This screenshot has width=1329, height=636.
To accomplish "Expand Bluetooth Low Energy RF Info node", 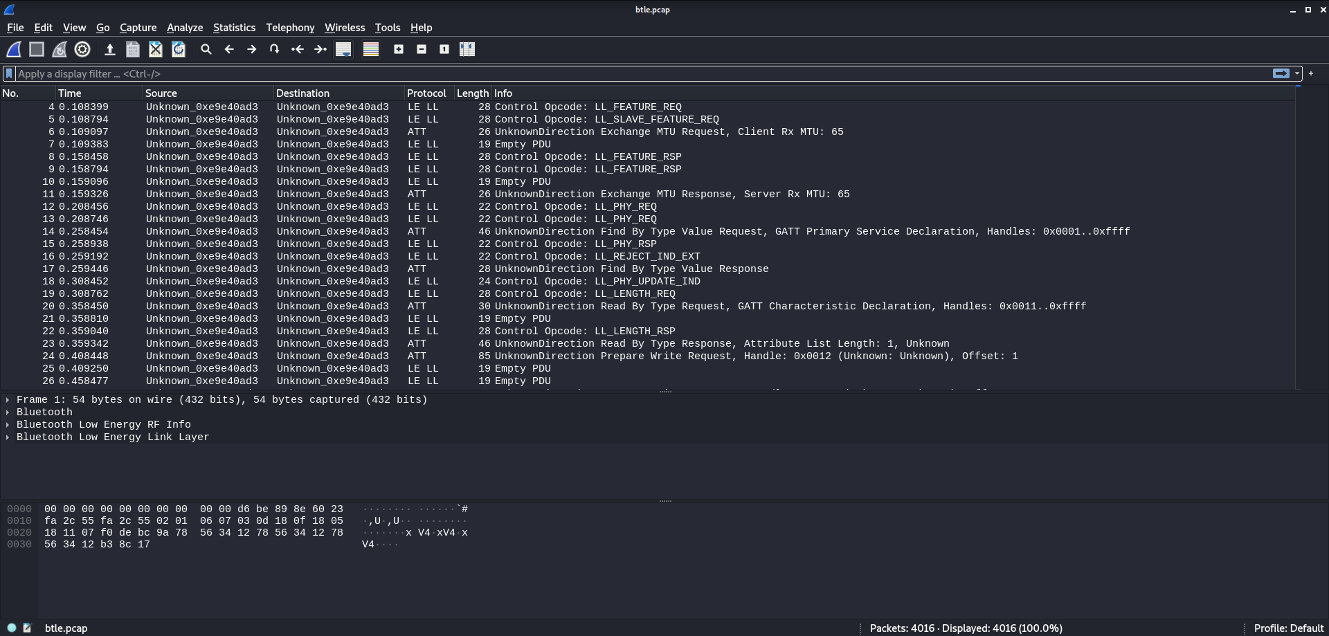I will pyautogui.click(x=8, y=425).
